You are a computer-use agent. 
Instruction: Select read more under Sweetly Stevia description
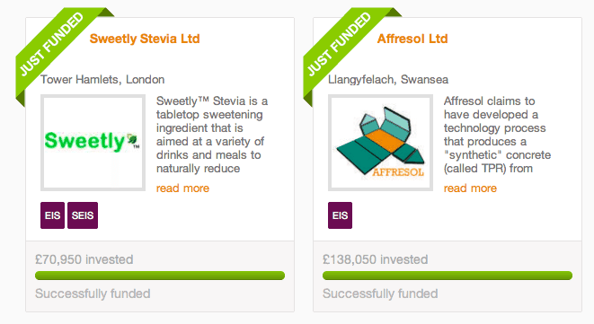[x=182, y=188]
